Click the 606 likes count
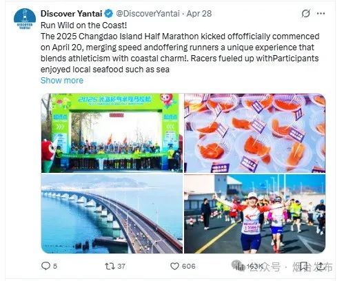 pyautogui.click(x=189, y=267)
